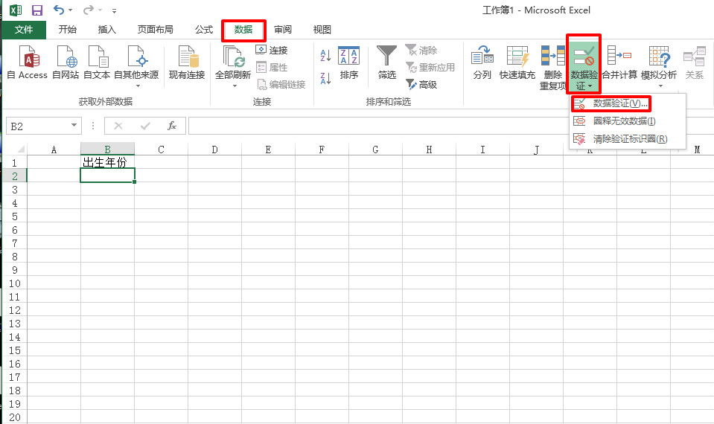Open the 公式 ribbon tab
Screen dimensions: 714x424
coord(204,30)
